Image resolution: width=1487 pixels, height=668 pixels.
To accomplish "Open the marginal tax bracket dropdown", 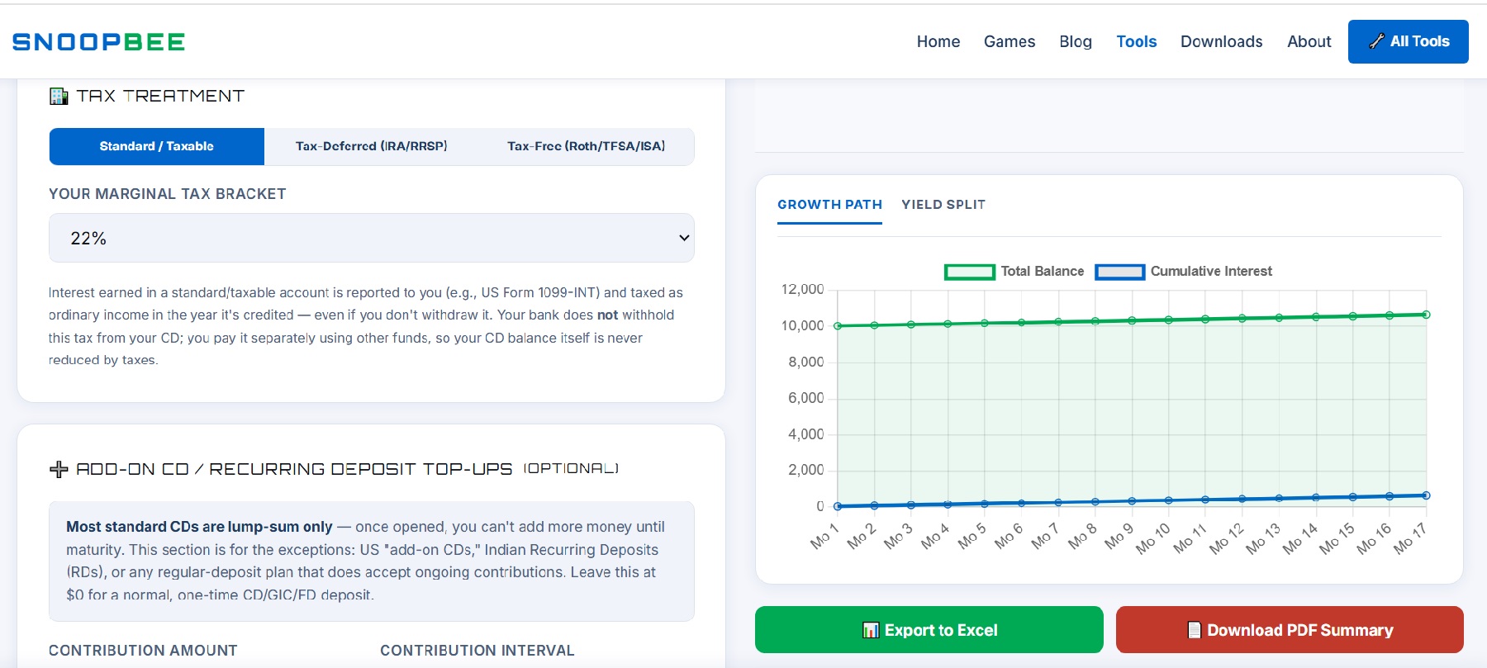I will click(372, 238).
